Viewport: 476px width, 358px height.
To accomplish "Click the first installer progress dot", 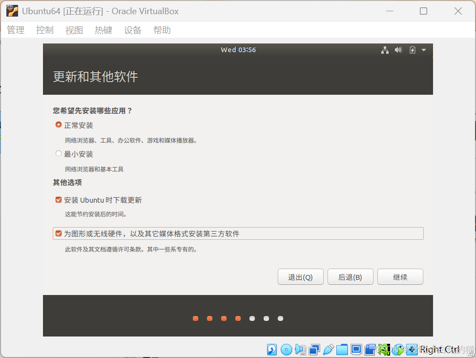I will coord(195,318).
